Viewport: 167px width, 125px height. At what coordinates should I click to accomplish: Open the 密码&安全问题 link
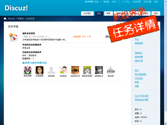[x=142, y=100]
